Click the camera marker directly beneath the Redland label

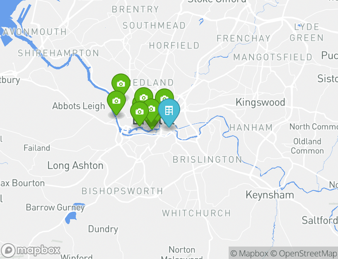tap(144, 96)
